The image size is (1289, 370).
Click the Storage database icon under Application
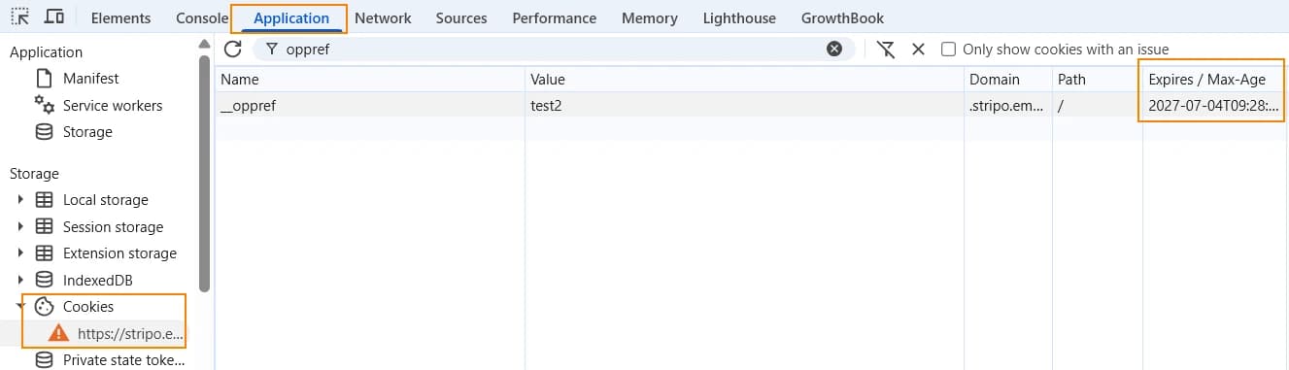(44, 132)
